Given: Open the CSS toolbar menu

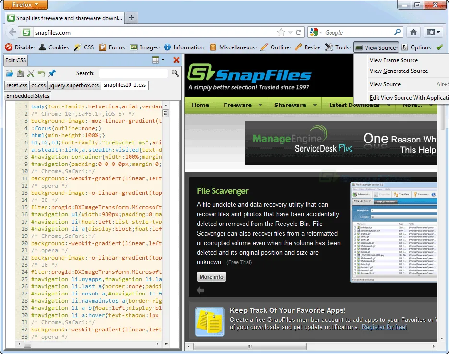Looking at the screenshot, I should click(85, 47).
